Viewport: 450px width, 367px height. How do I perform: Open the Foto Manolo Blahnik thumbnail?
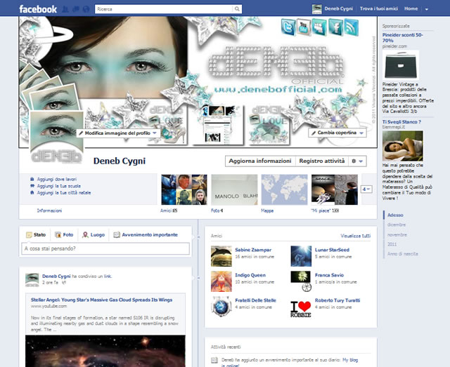coord(234,189)
